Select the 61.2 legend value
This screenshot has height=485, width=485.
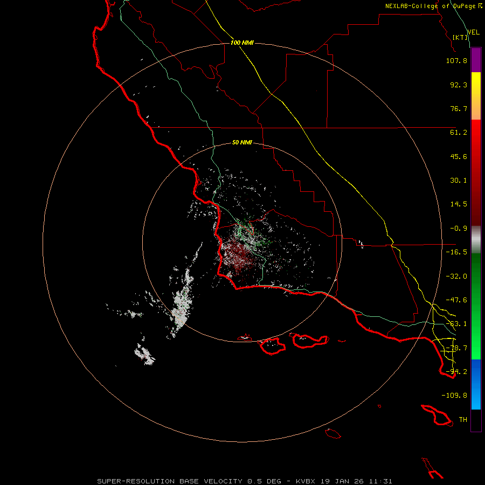click(459, 133)
